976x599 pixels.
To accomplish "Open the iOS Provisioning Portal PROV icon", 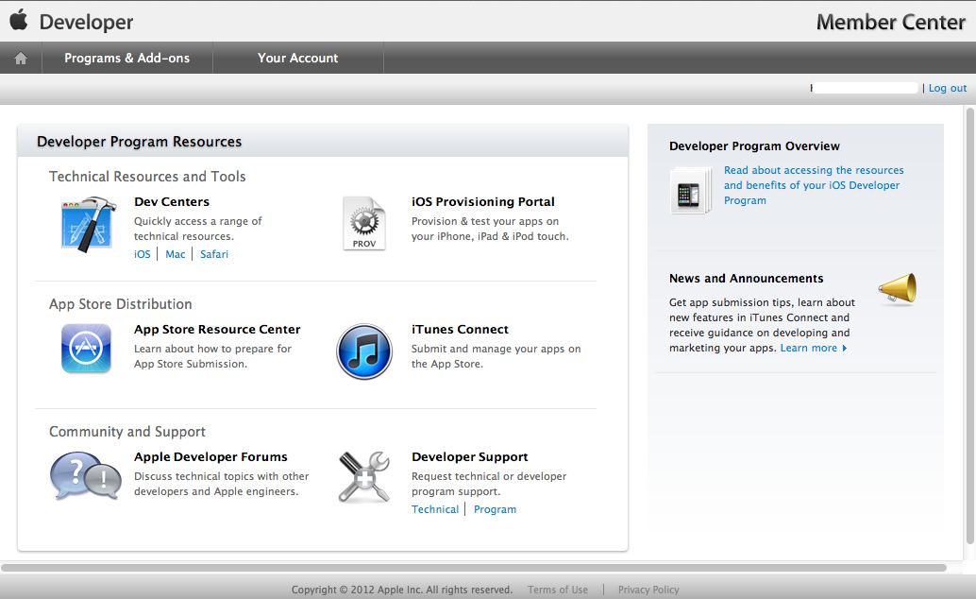I will click(x=364, y=223).
